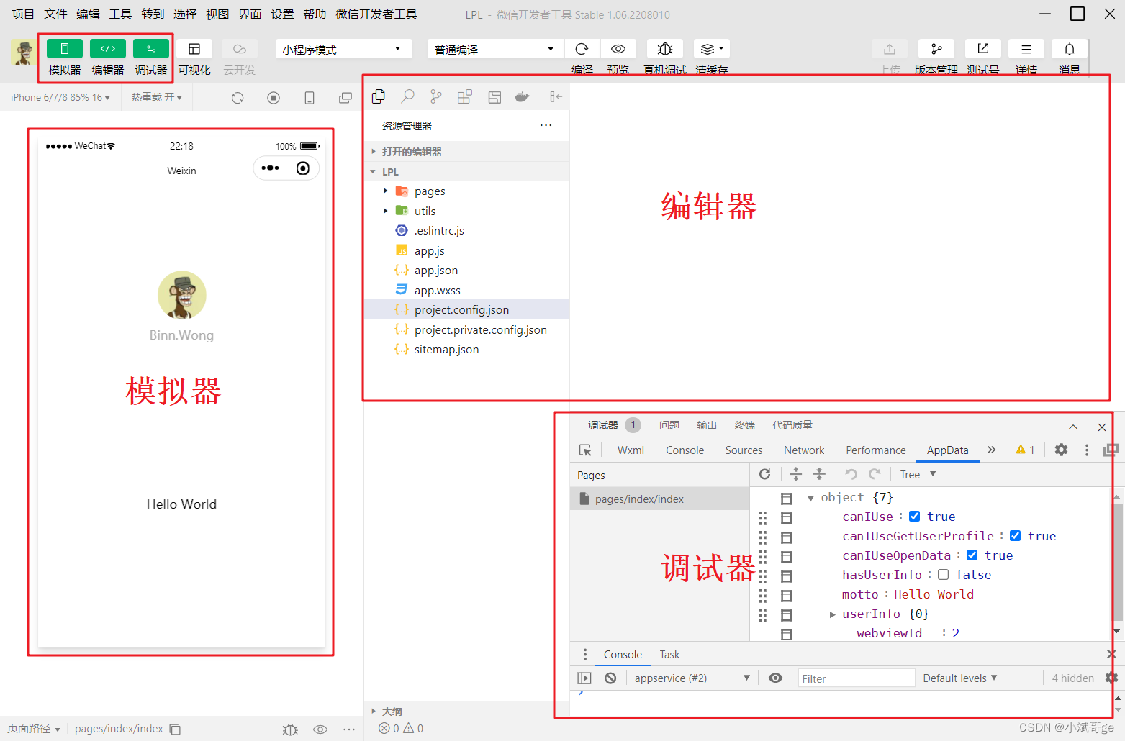Open app.json from the file tree
The image size is (1125, 741).
point(436,270)
